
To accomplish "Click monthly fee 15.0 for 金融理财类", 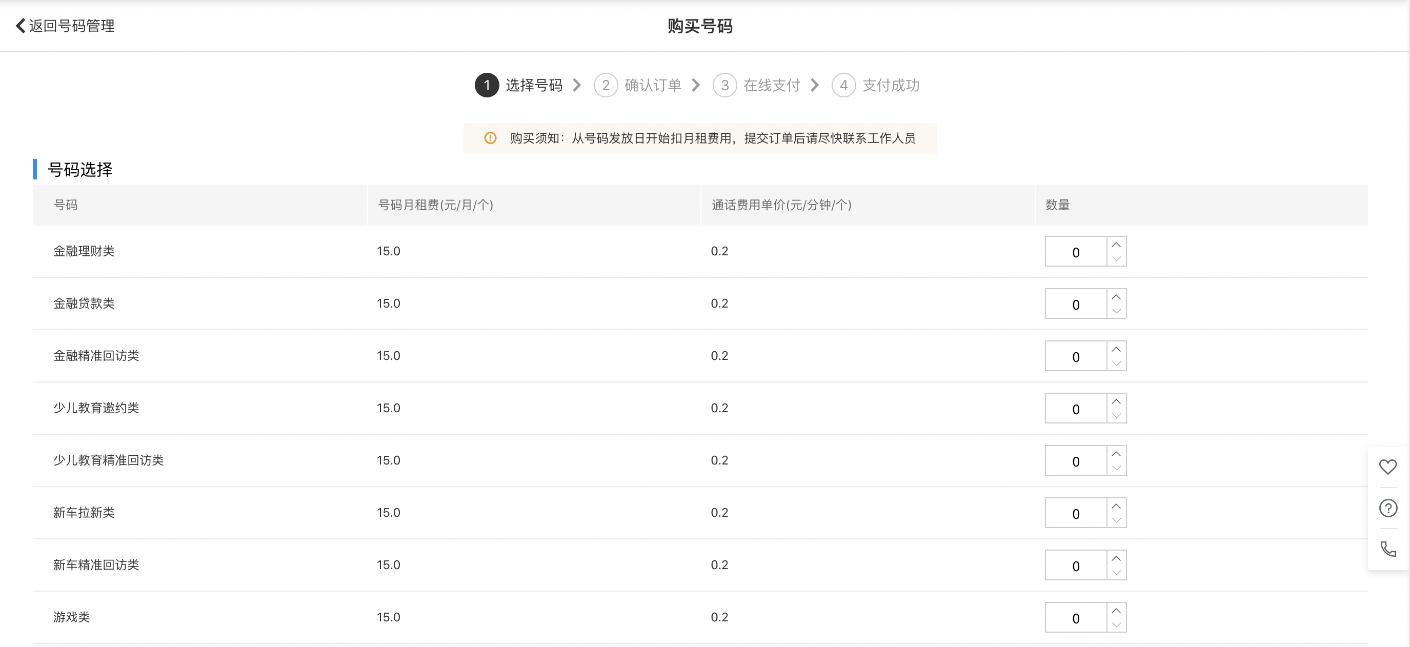I will tap(389, 251).
